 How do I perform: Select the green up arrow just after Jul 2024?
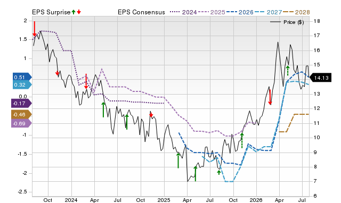point(127,122)
